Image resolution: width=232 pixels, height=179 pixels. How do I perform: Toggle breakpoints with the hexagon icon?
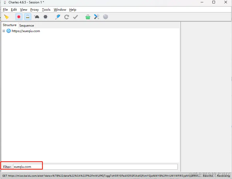click(x=45, y=17)
